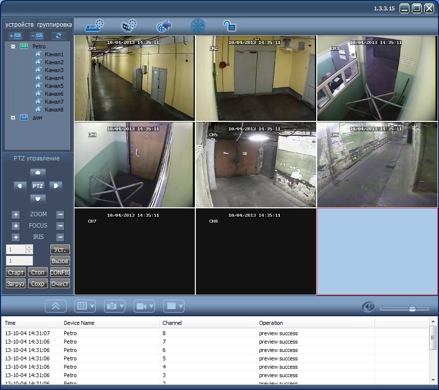This screenshot has width=439, height=390.
Task: Open system settings gear icon
Action: 129,26
